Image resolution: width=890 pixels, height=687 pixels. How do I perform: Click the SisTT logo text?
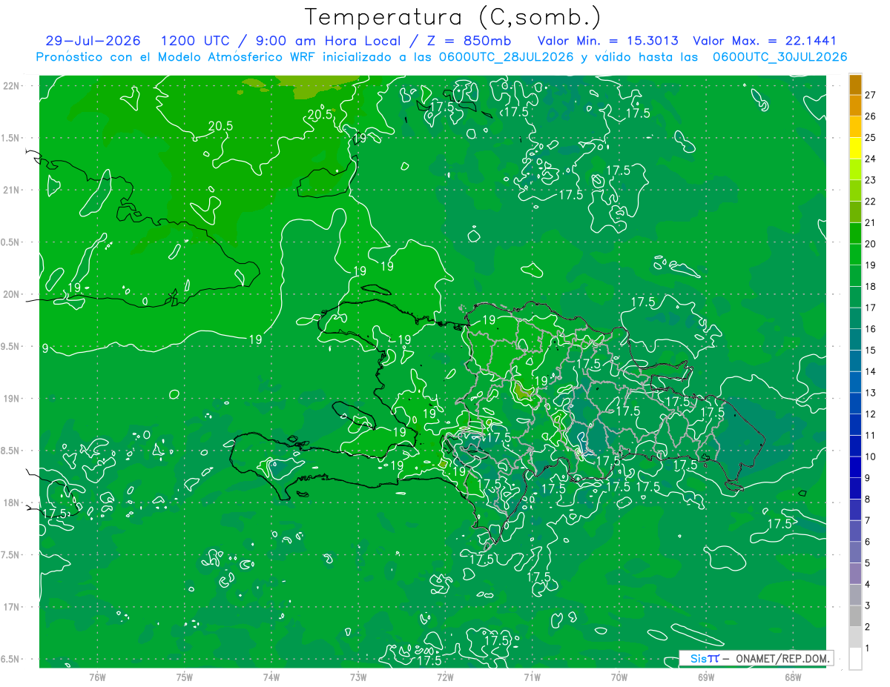tap(705, 658)
